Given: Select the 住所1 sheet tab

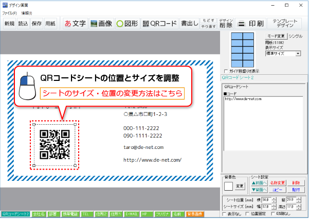Looking at the screenshot, I should pyautogui.click(x=116, y=214).
